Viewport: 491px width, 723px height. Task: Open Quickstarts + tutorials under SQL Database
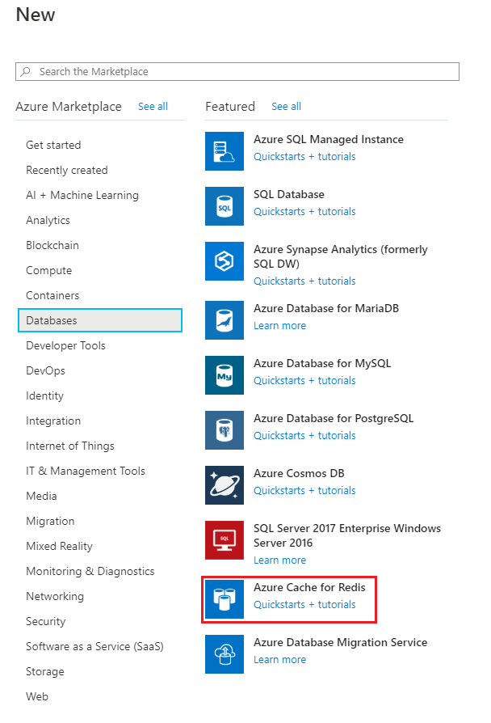pos(304,211)
